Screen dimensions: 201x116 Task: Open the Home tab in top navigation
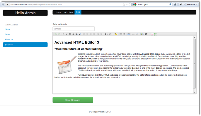pyautogui.click(x=59, y=12)
